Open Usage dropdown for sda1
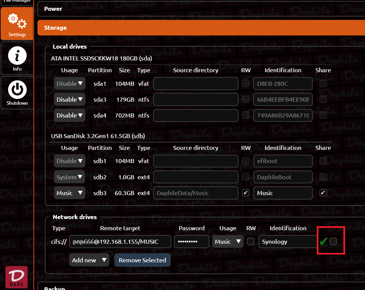The image size is (365, 290). [x=69, y=83]
